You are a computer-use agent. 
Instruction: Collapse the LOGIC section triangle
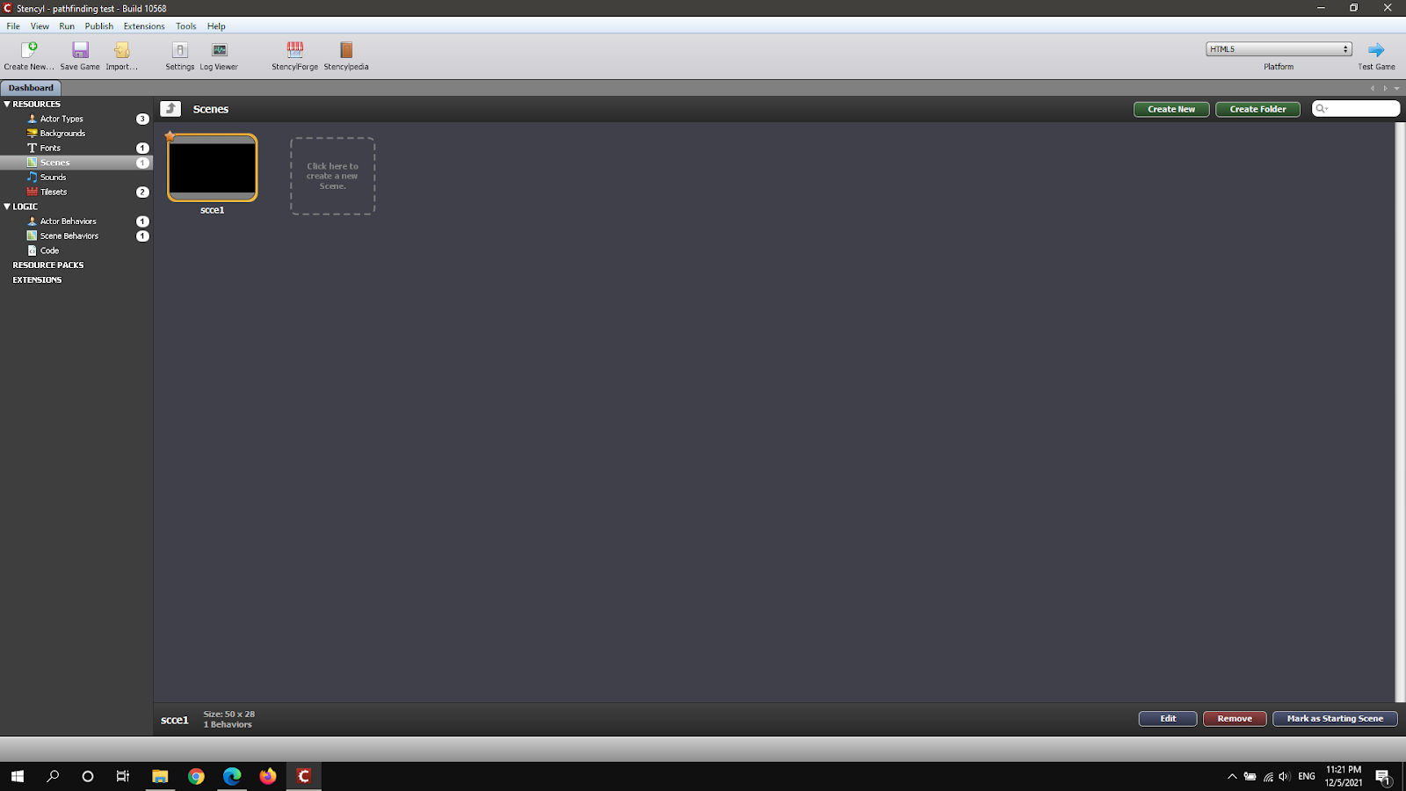coord(7,207)
